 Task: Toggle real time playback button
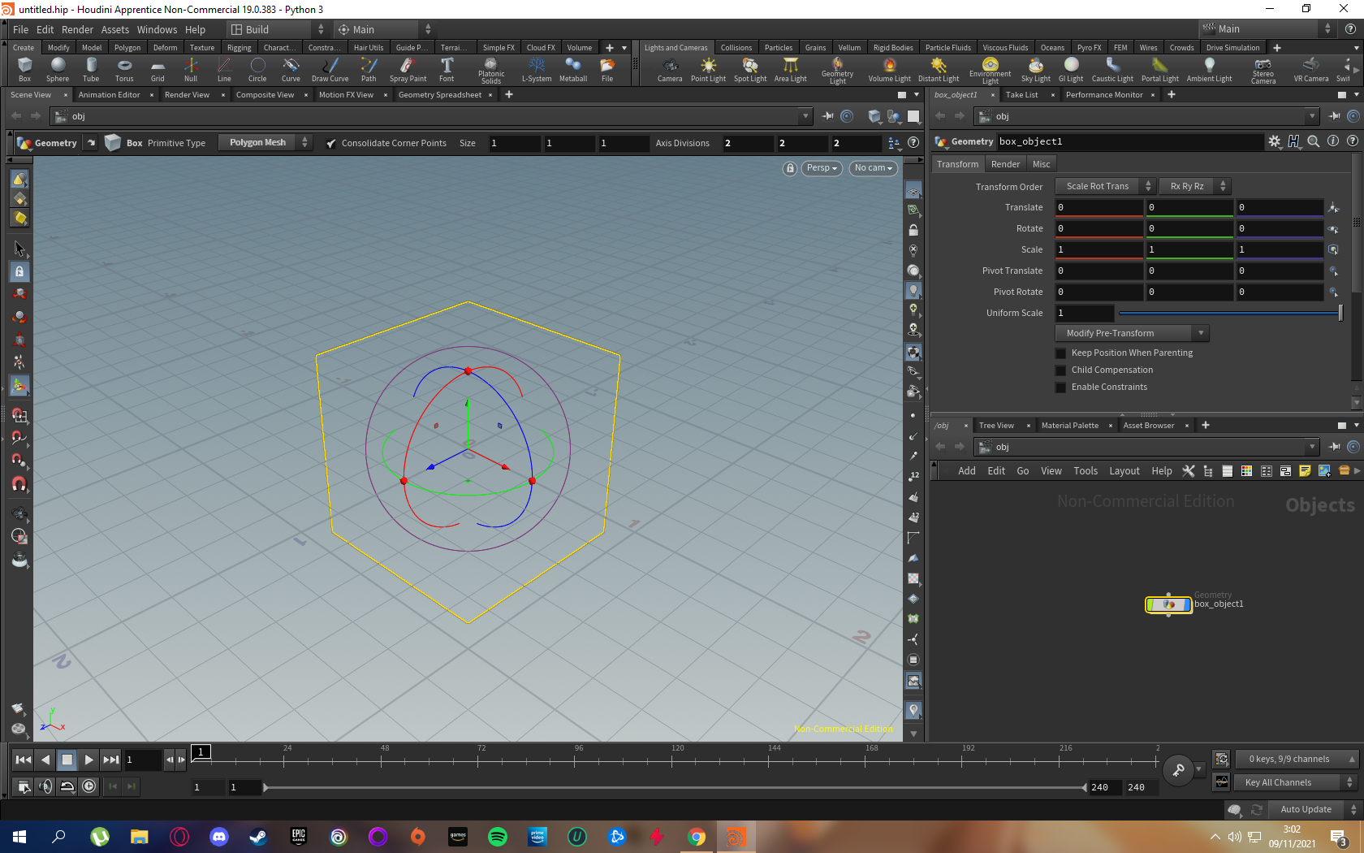[89, 786]
